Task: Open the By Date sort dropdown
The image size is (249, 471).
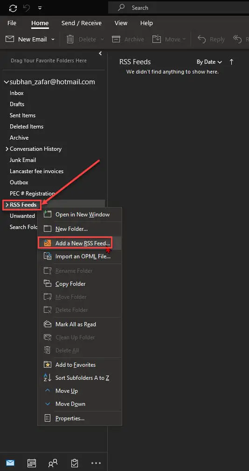Action: pyautogui.click(x=209, y=62)
